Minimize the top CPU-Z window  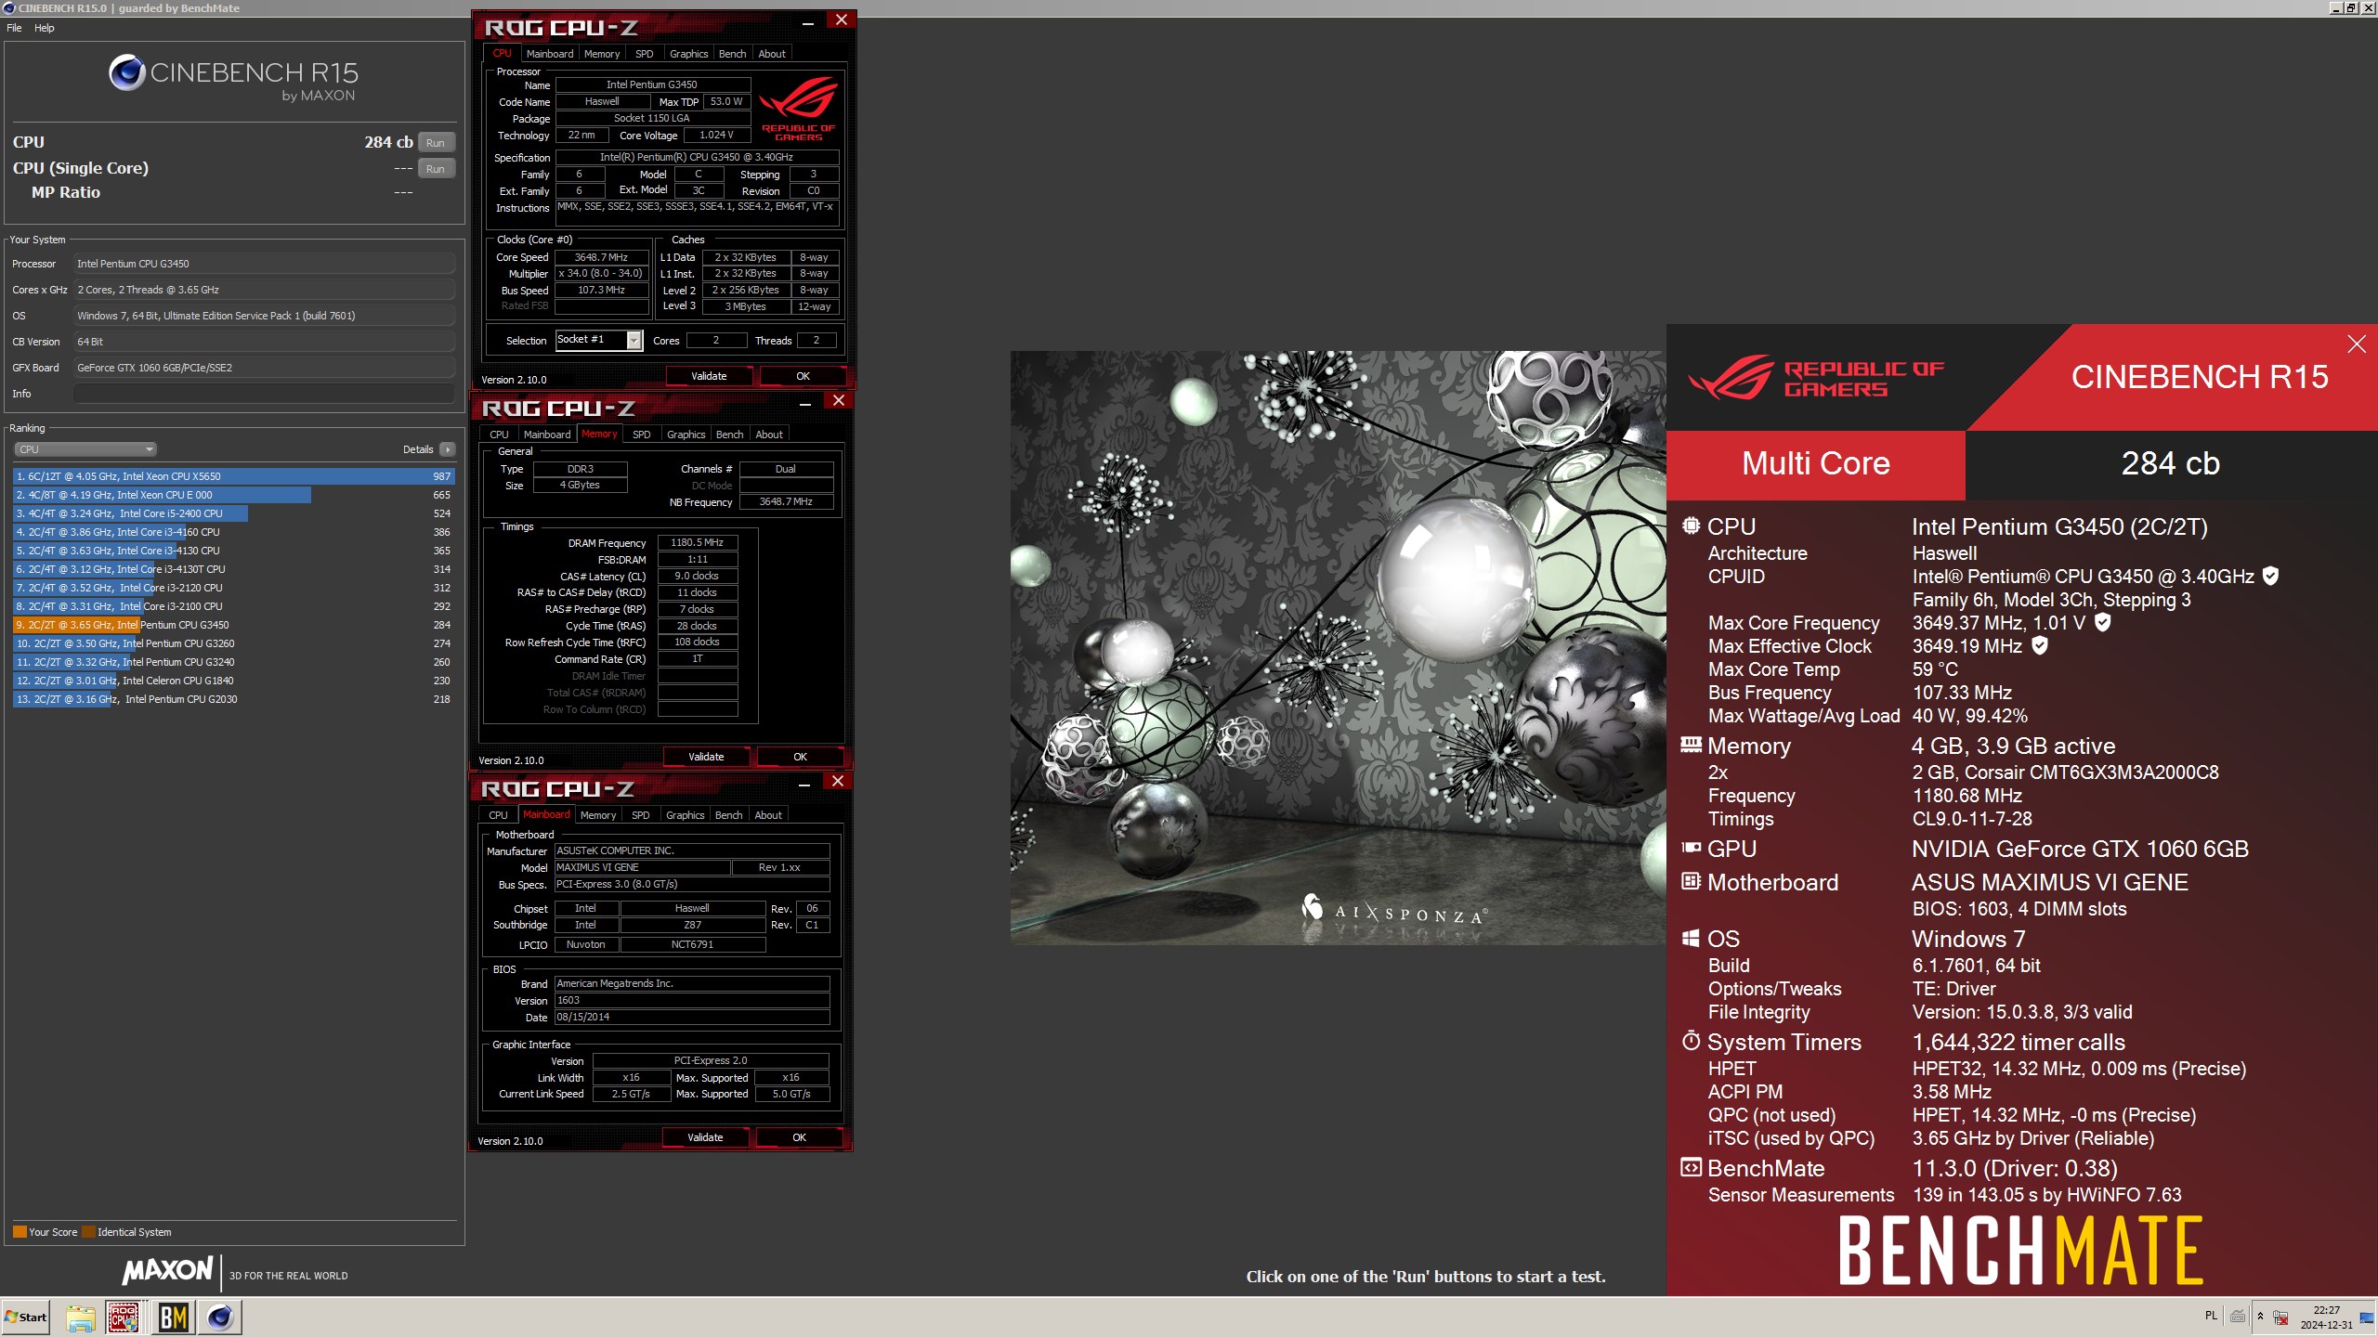(x=808, y=22)
